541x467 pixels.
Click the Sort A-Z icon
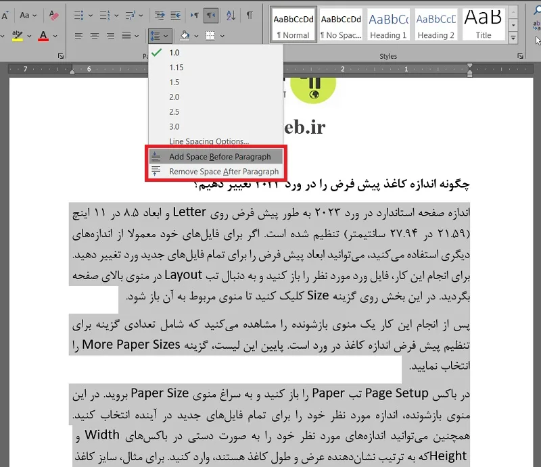coord(231,15)
